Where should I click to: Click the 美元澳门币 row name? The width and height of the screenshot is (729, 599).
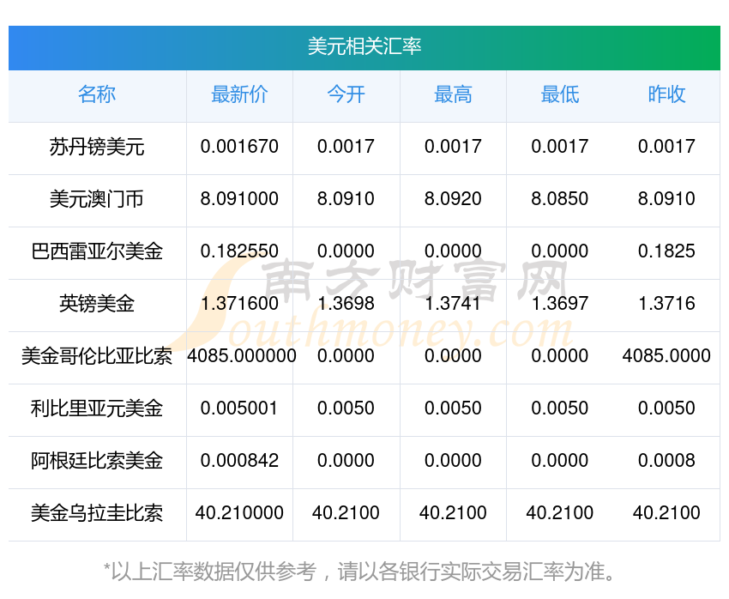point(97,199)
